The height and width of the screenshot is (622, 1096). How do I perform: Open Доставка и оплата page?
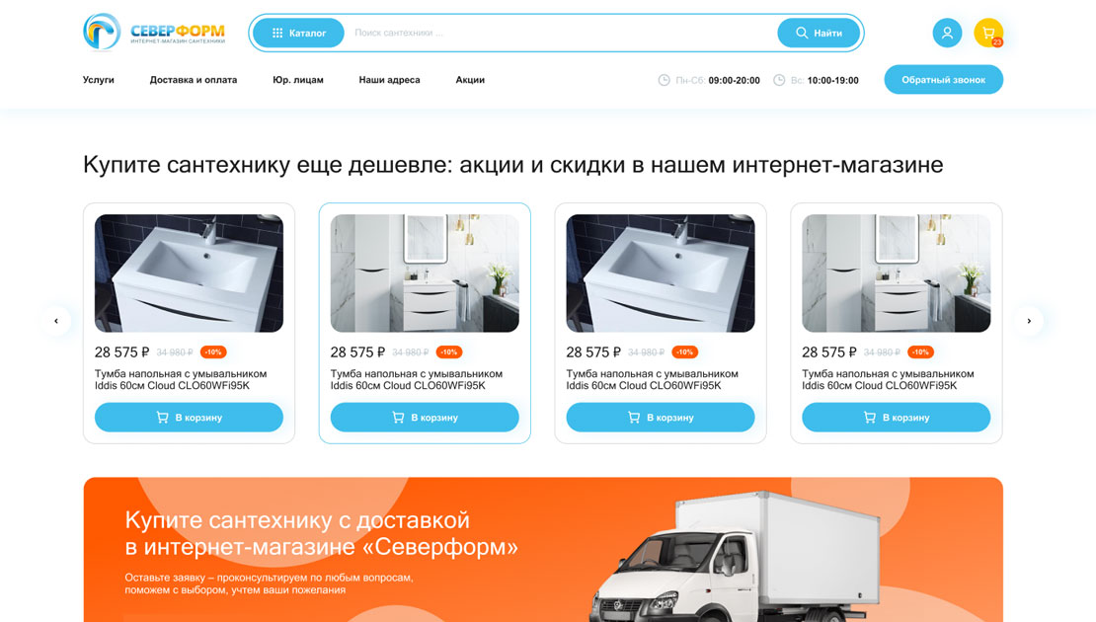193,80
